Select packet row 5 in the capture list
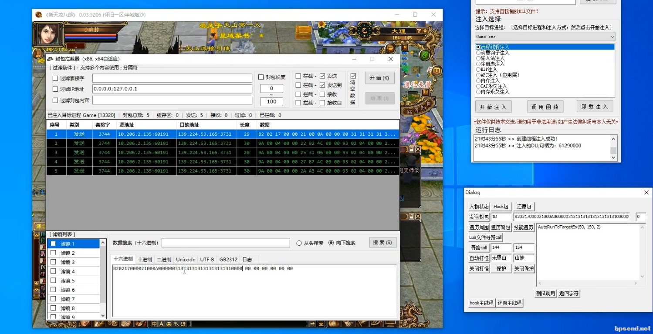This screenshot has height=334, width=653. 223,171
